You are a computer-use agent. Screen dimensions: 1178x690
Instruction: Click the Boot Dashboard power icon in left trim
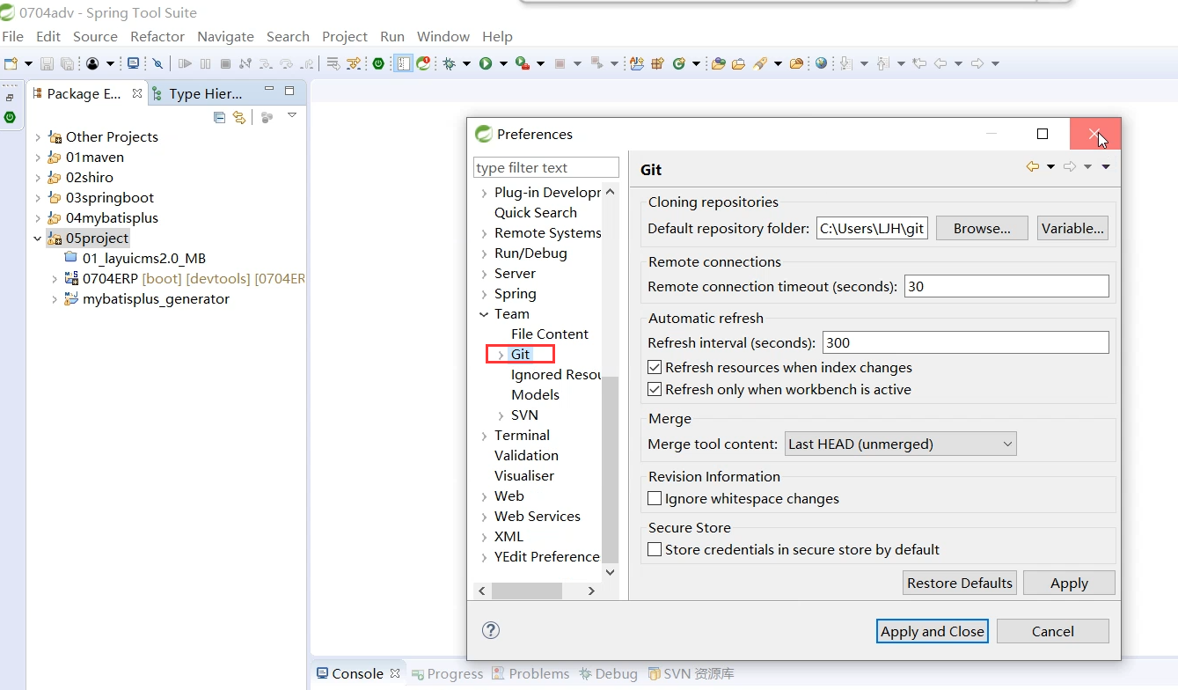10,116
